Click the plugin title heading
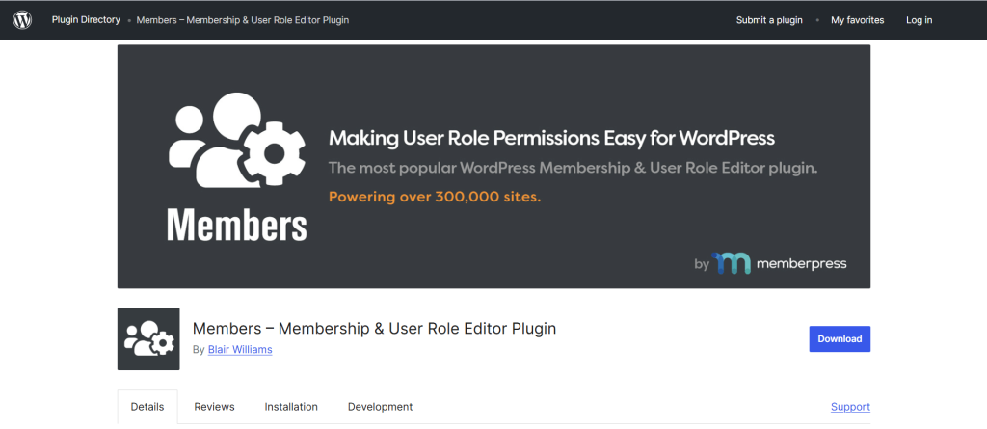 (x=374, y=328)
